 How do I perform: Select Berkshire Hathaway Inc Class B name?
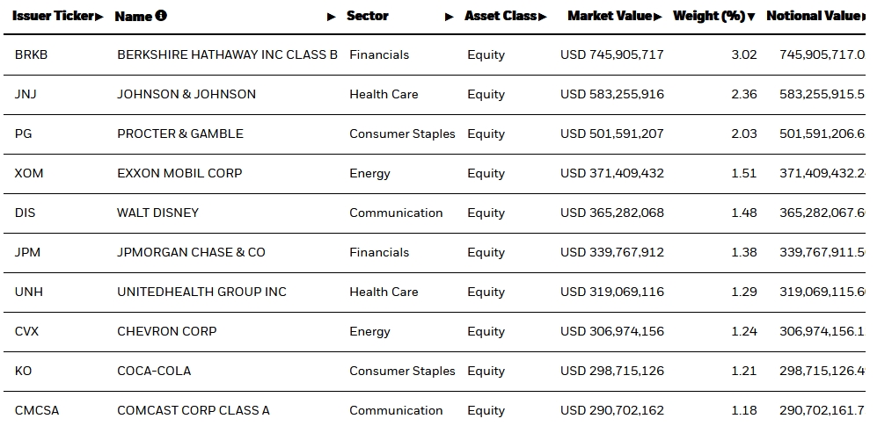[227, 54]
